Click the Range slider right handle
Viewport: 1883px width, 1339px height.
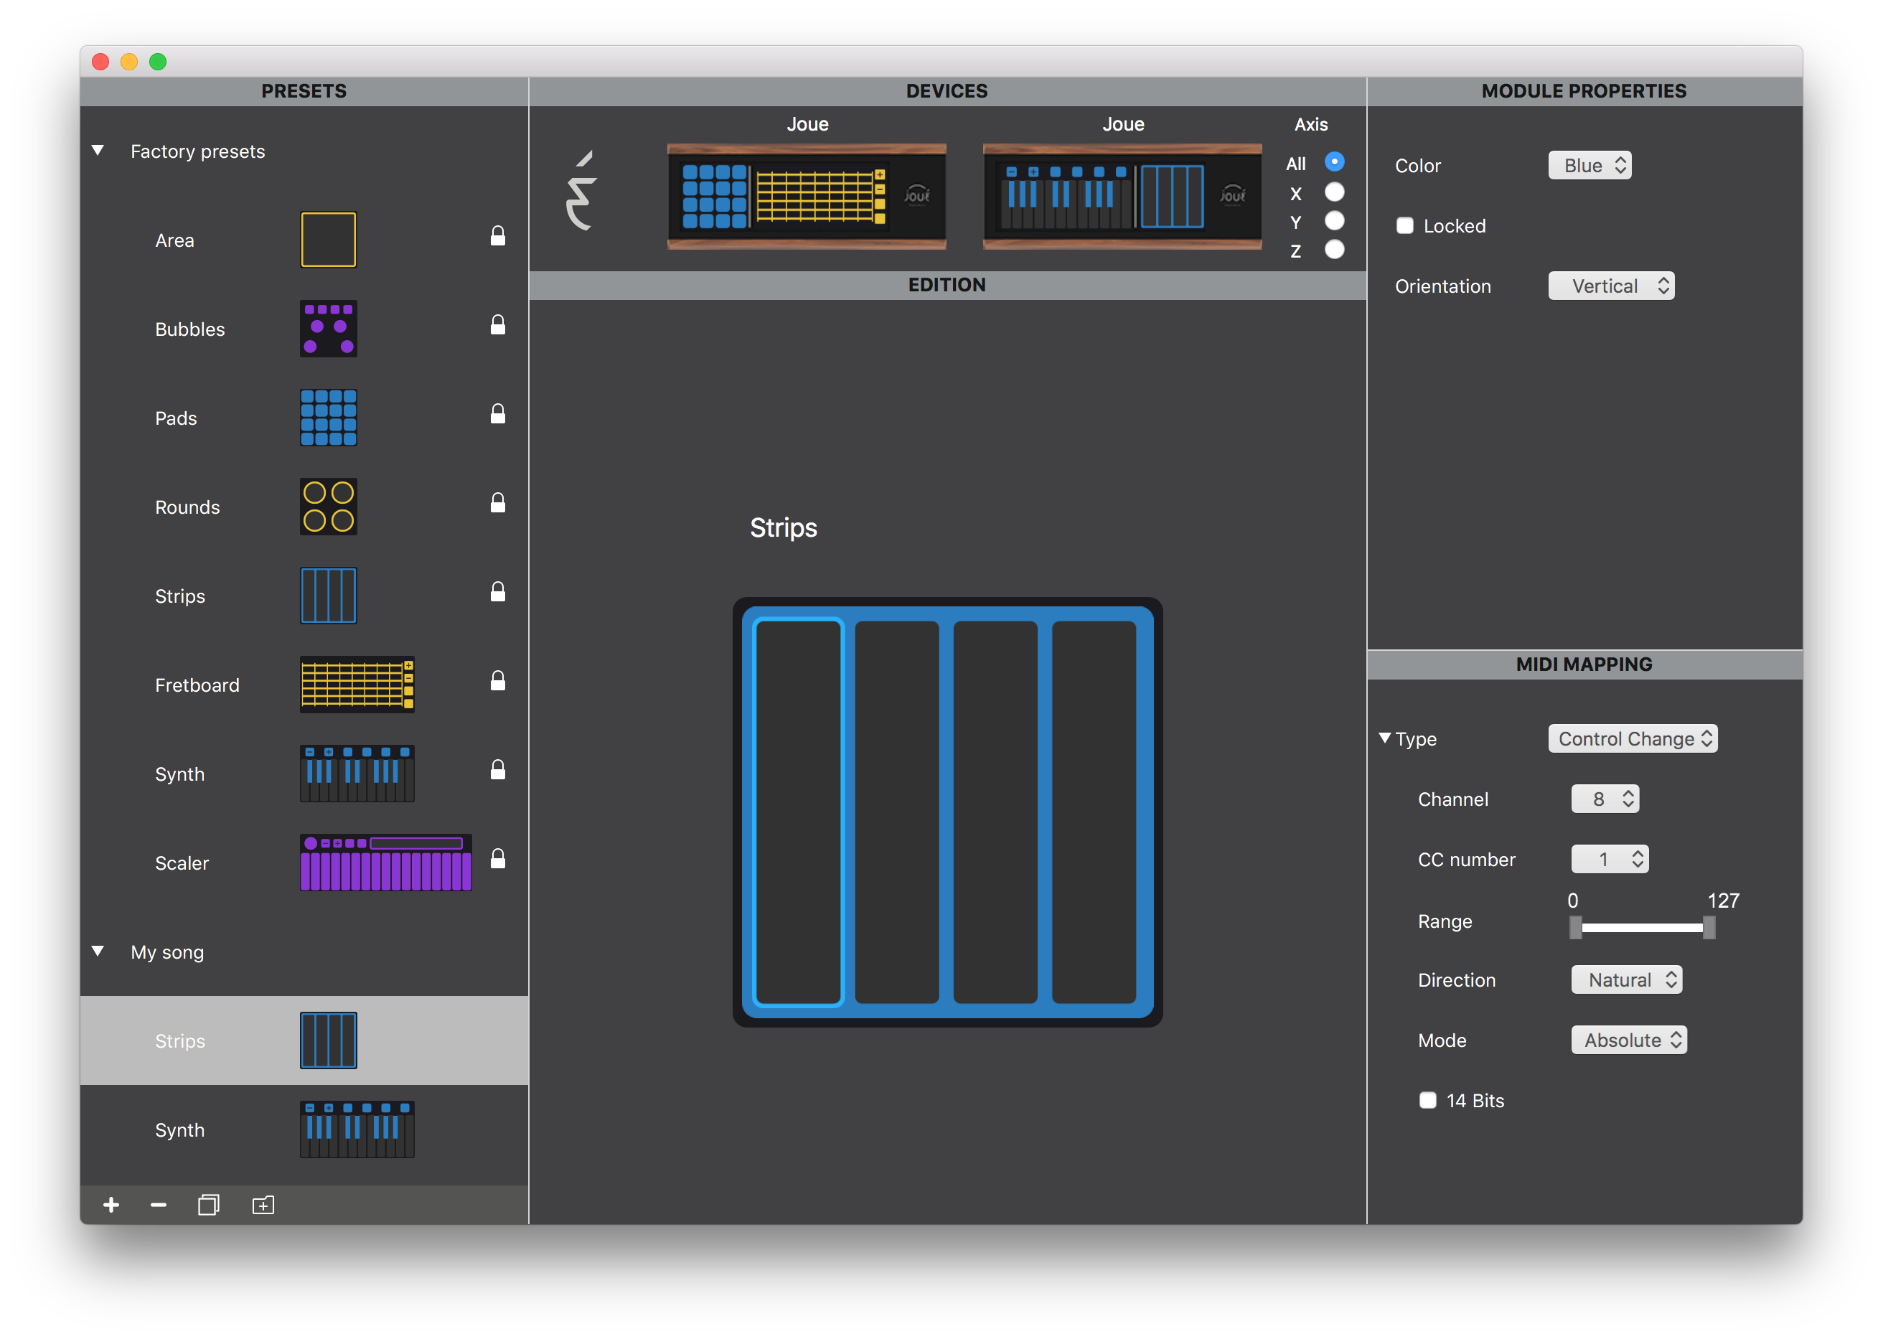coord(1709,928)
